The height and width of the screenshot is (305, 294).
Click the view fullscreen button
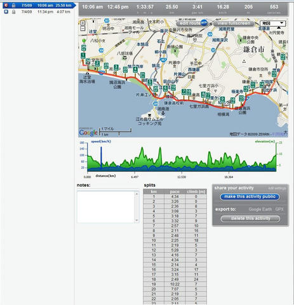click(x=234, y=24)
